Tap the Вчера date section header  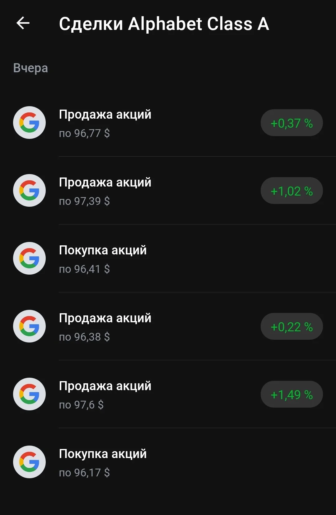click(30, 68)
